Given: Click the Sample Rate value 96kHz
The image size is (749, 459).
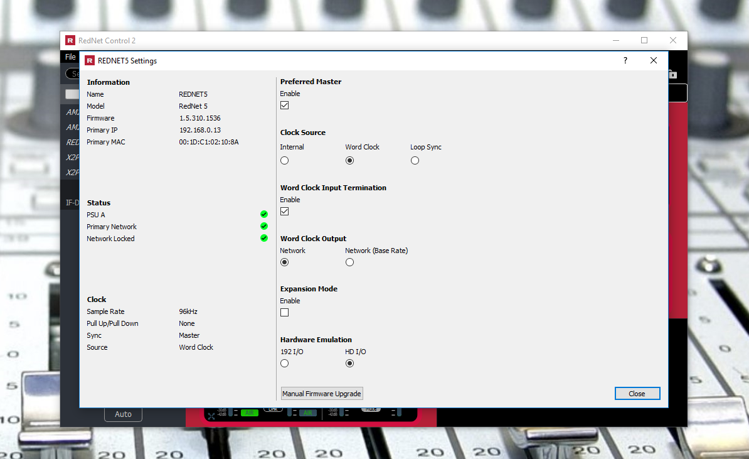Looking at the screenshot, I should pos(188,311).
